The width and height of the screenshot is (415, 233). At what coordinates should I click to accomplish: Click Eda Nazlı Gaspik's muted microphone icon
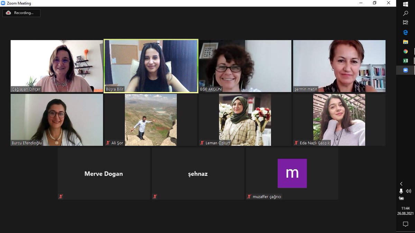(296, 143)
